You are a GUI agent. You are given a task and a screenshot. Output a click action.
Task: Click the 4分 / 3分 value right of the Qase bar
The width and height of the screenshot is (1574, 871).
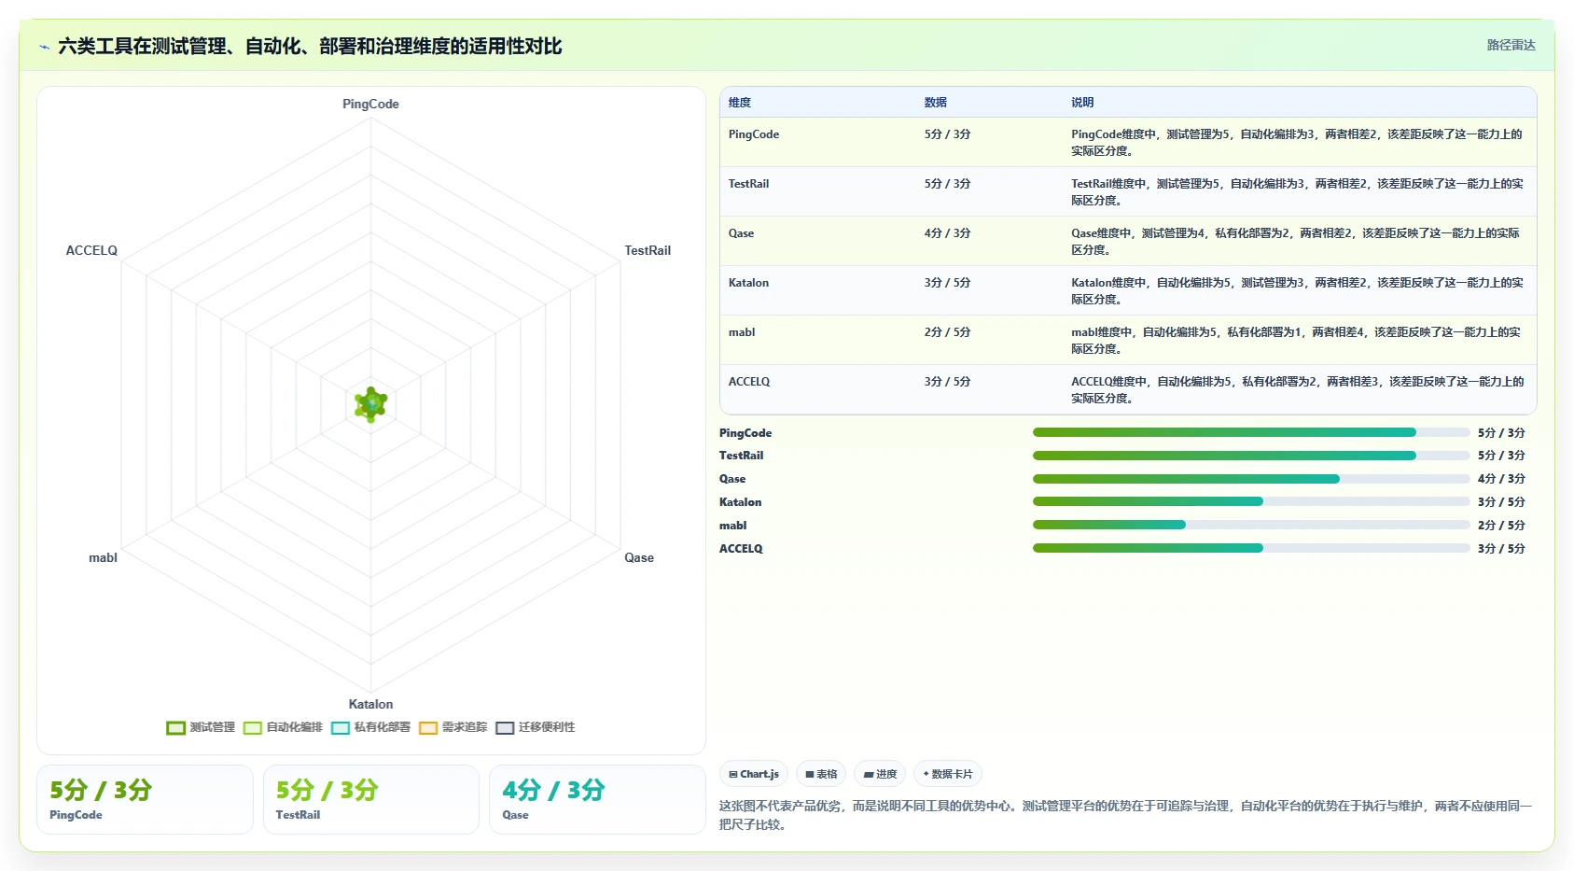1501,479
